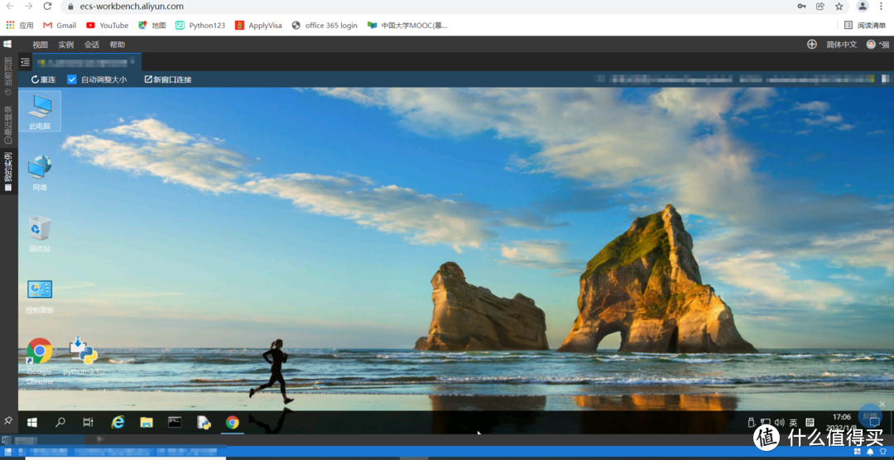Open the 视图 menu
Viewport: 894px width, 460px height.
click(x=40, y=45)
